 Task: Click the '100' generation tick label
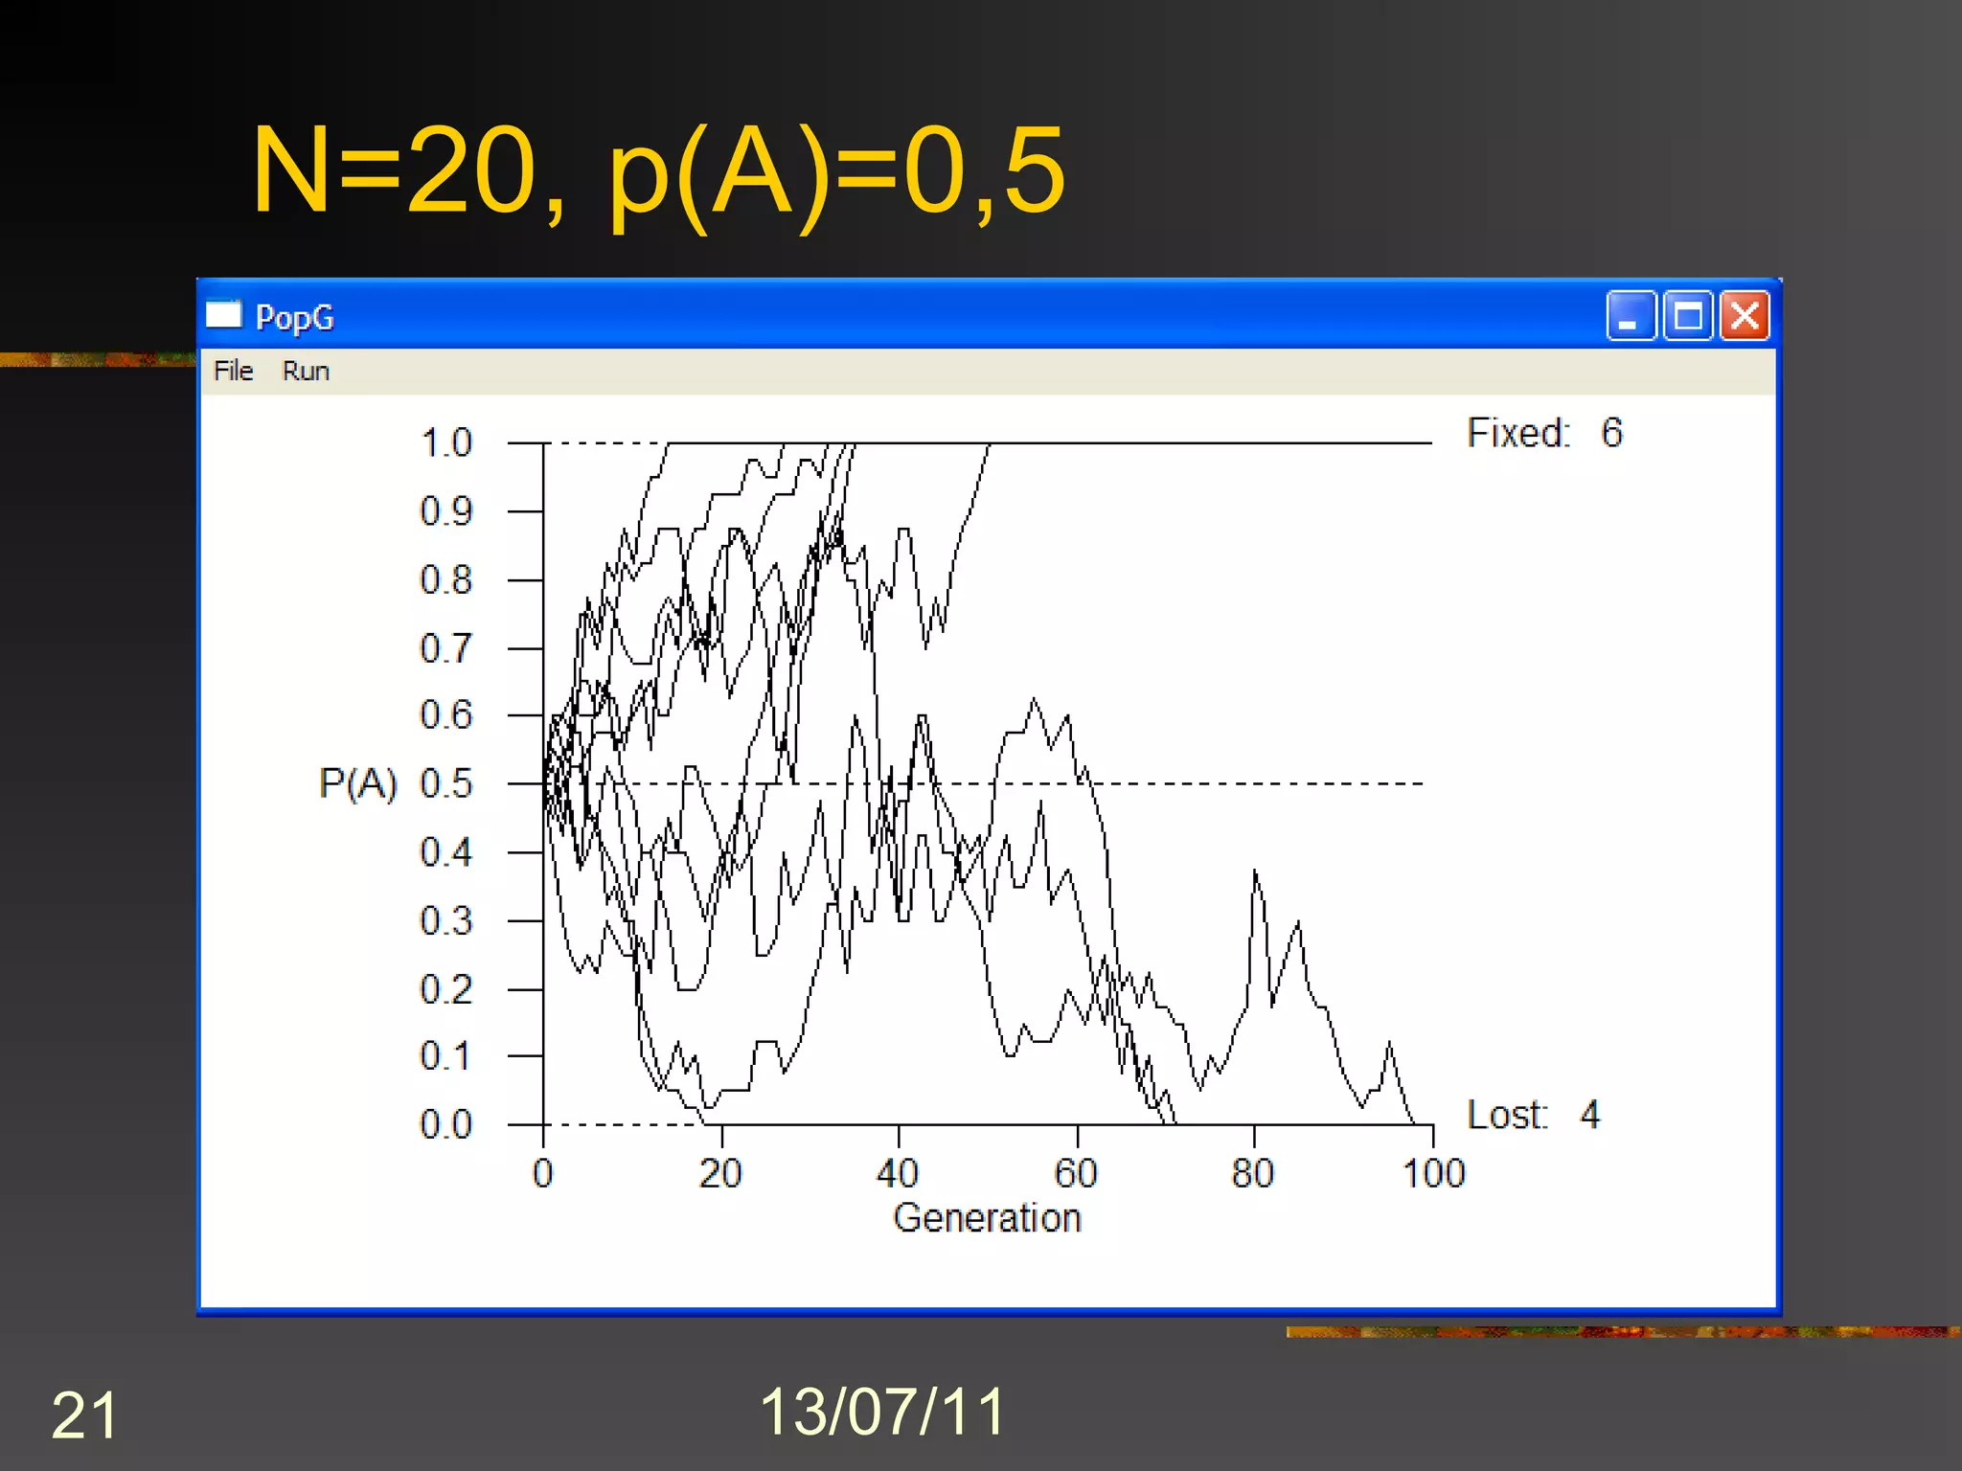pos(1434,1173)
